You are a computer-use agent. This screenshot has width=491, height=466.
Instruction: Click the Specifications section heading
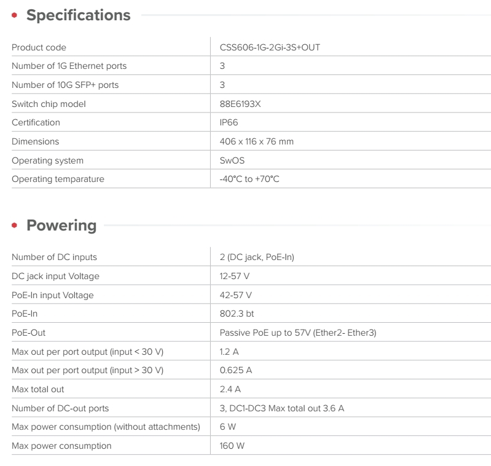point(78,15)
